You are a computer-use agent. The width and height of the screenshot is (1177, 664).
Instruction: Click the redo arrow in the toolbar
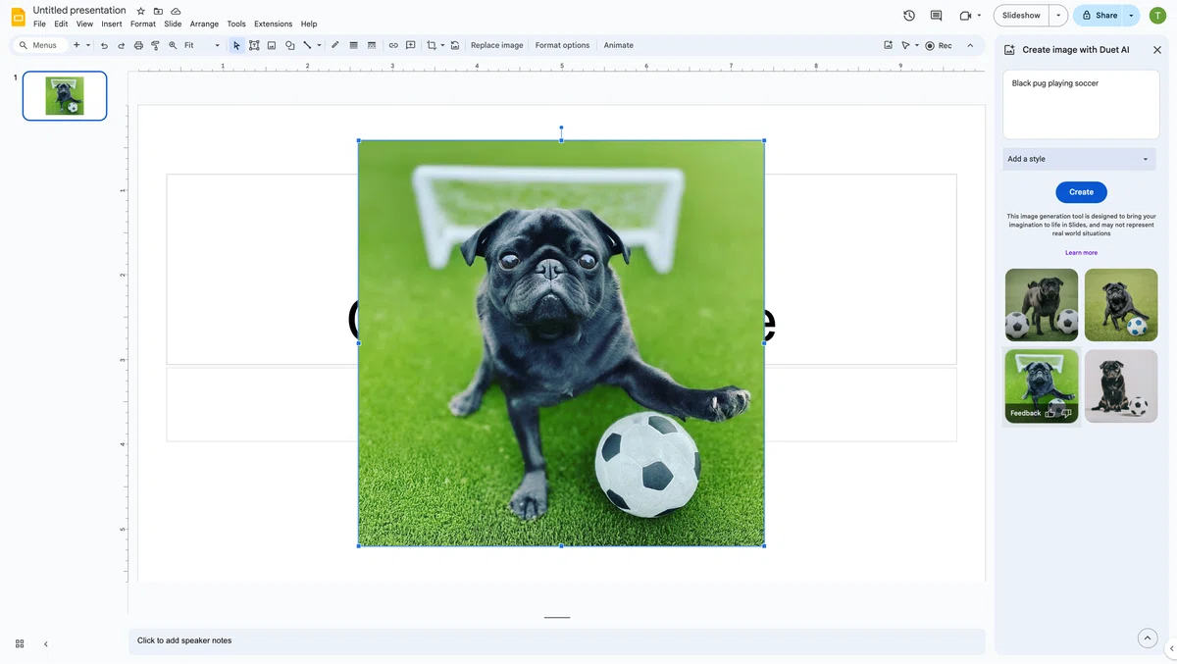(x=121, y=45)
